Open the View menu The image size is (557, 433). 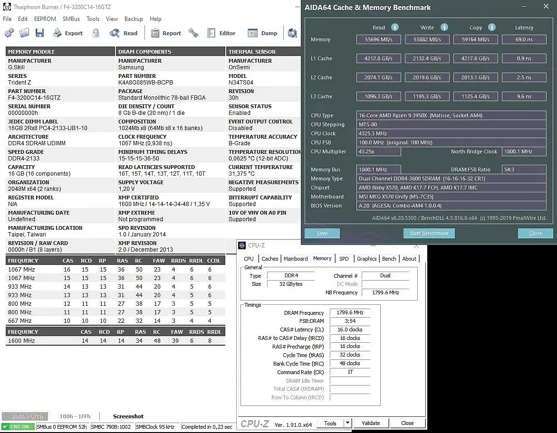[x=112, y=19]
